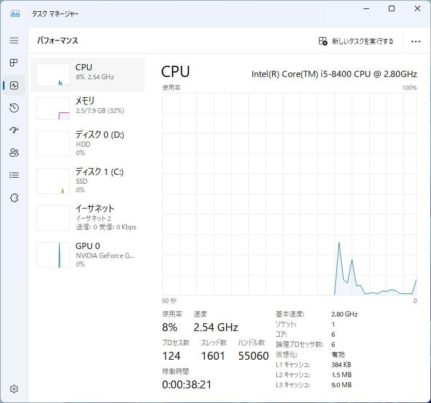431x403 pixels.
Task: Click the ソケット label
Action: coord(286,324)
